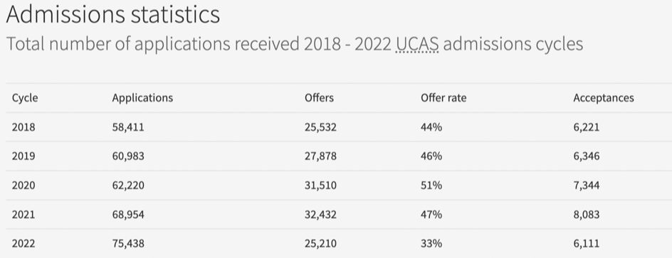Image resolution: width=672 pixels, height=258 pixels.
Task: Select the 2019 cycle row label
Action: [23, 156]
